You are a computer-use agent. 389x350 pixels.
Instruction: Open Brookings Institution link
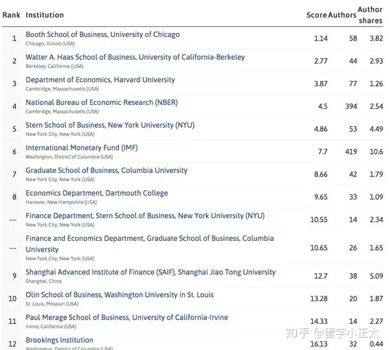point(59,340)
